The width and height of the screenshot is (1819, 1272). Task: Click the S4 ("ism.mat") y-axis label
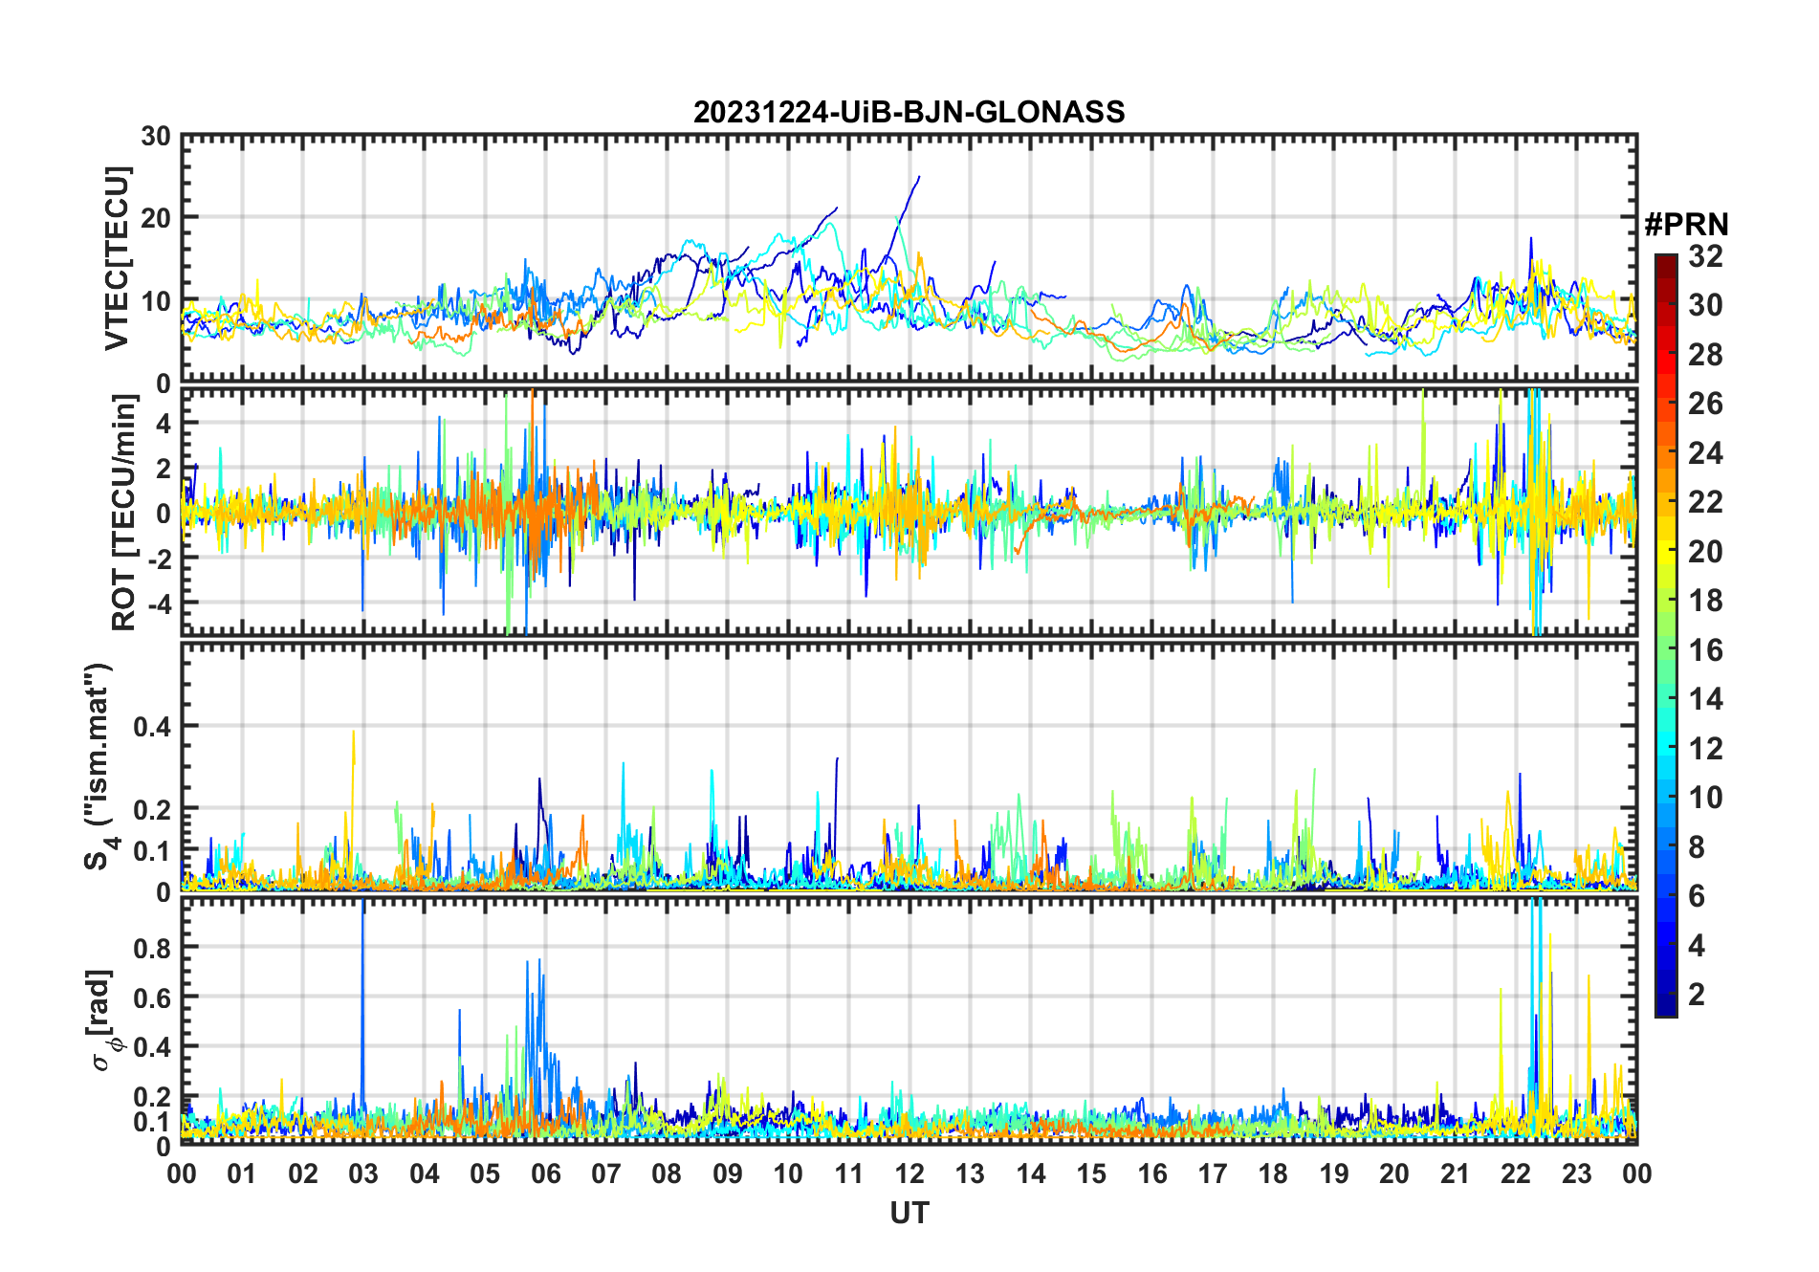99,766
